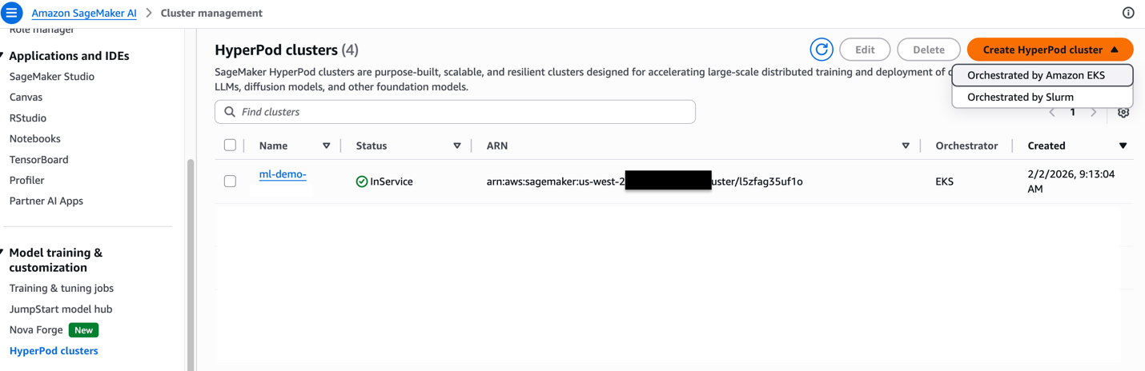Click the search magnifier in Find clusters
This screenshot has width=1145, height=371.
point(231,112)
